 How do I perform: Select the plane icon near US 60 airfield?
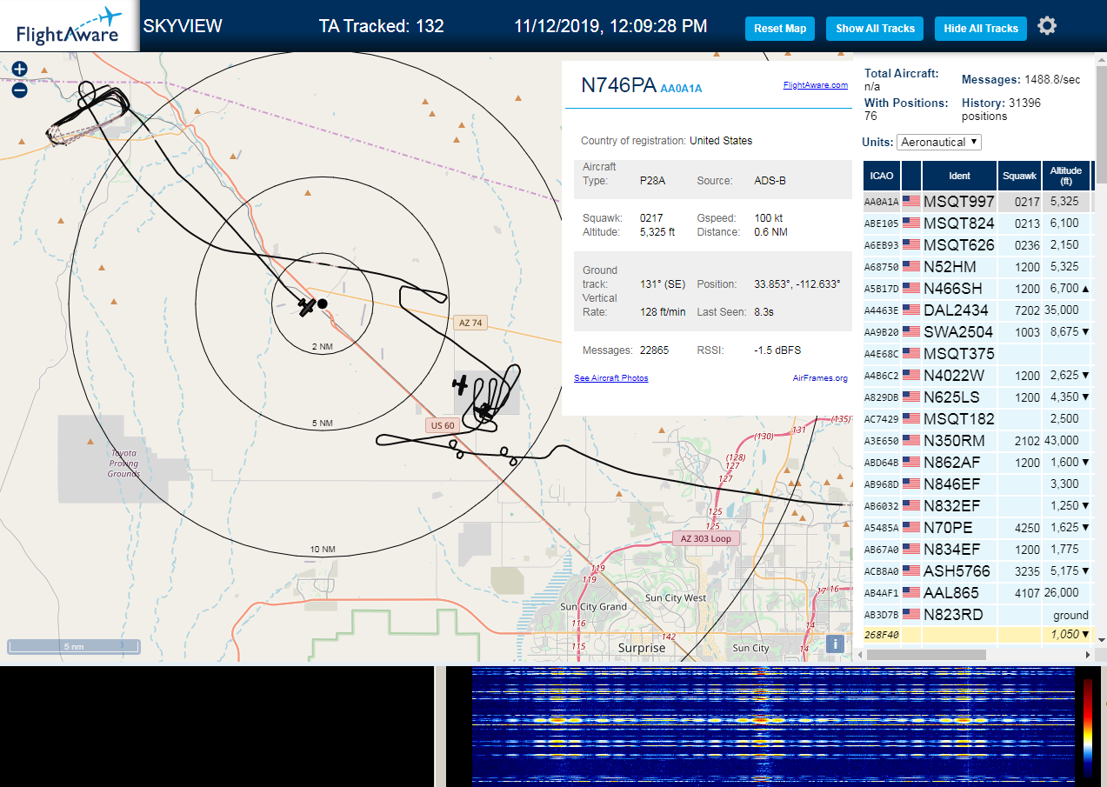(x=460, y=383)
